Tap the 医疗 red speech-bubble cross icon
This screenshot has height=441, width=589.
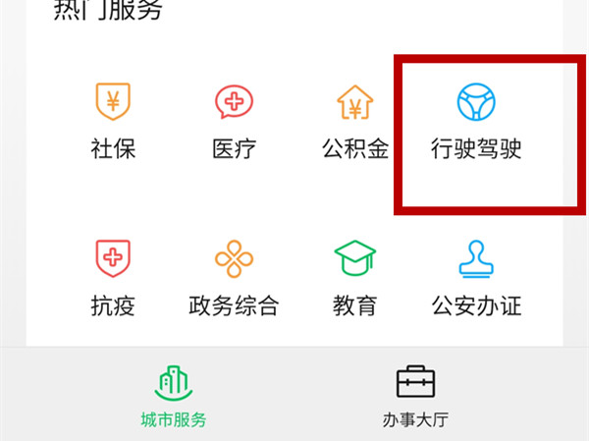pos(234,101)
